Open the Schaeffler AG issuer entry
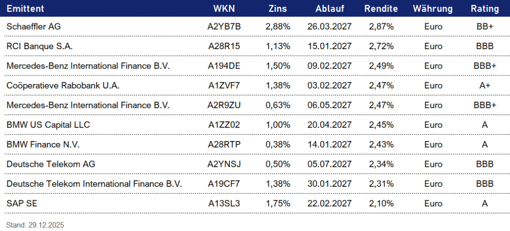Viewport: 510px width, 231px height. tap(33, 27)
